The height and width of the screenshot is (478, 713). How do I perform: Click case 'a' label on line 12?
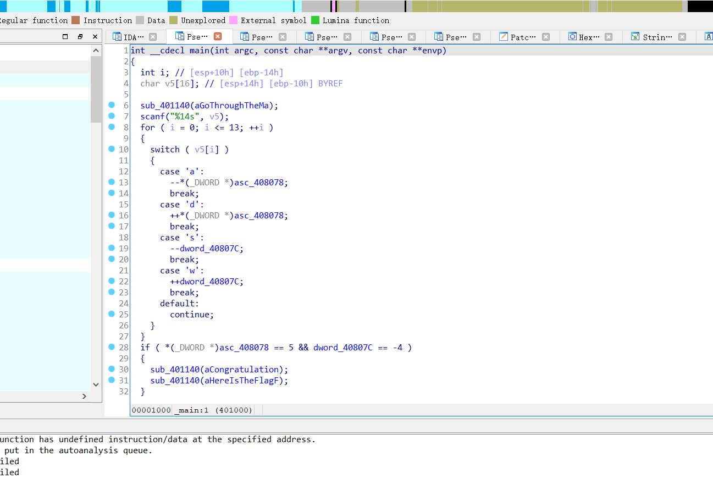182,171
